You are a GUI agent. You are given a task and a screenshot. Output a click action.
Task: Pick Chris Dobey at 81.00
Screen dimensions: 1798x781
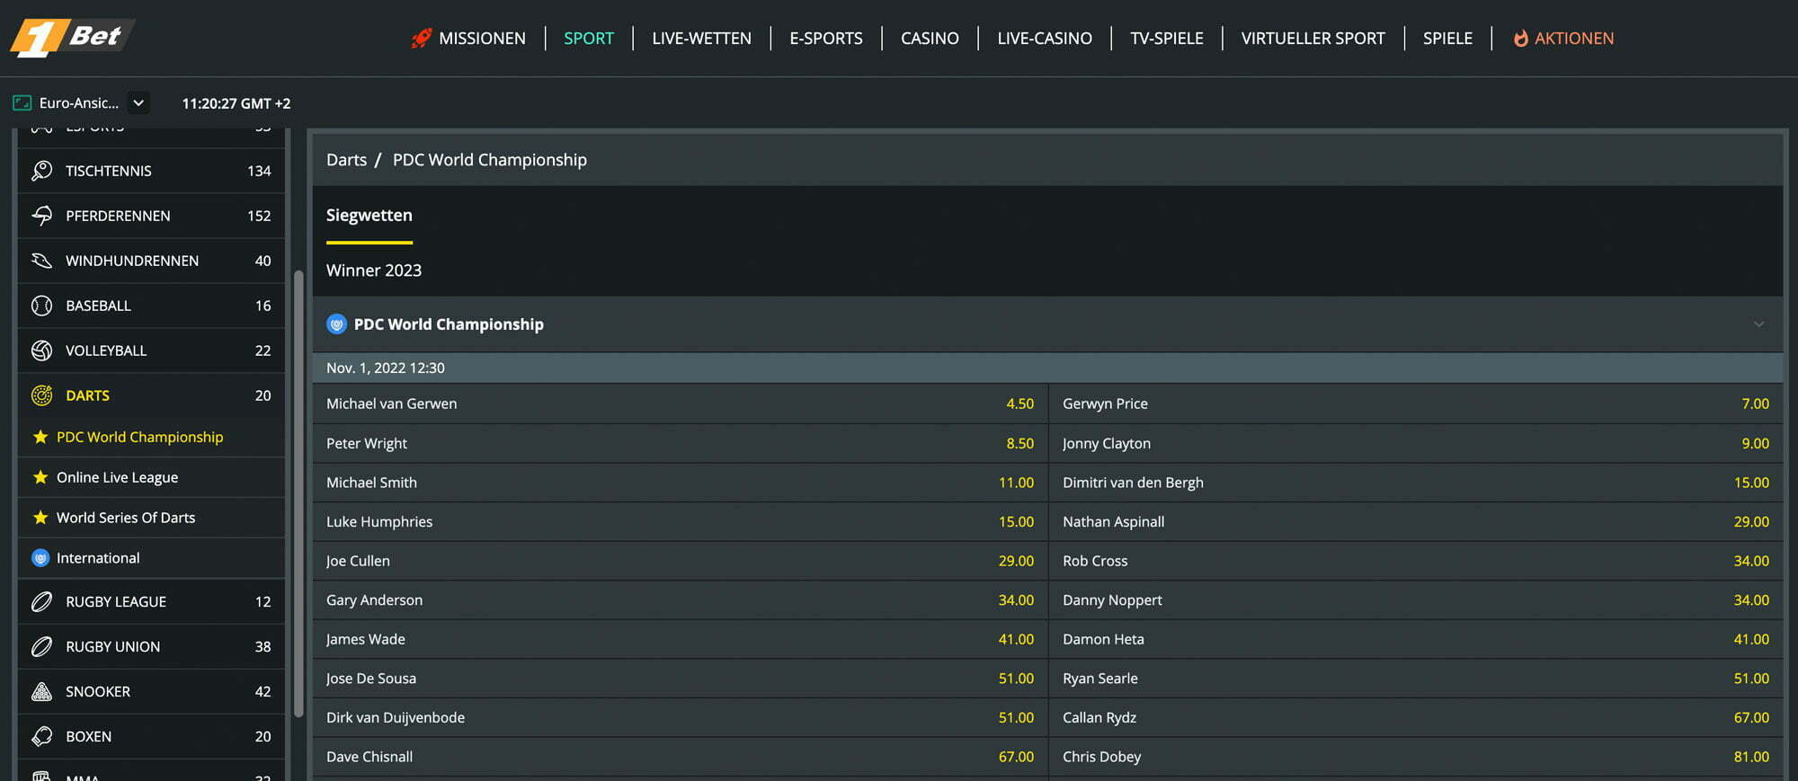coord(1416,757)
